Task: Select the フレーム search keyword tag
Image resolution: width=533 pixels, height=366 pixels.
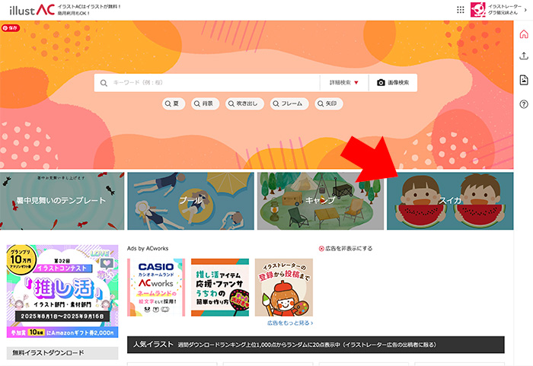Action: click(x=286, y=103)
